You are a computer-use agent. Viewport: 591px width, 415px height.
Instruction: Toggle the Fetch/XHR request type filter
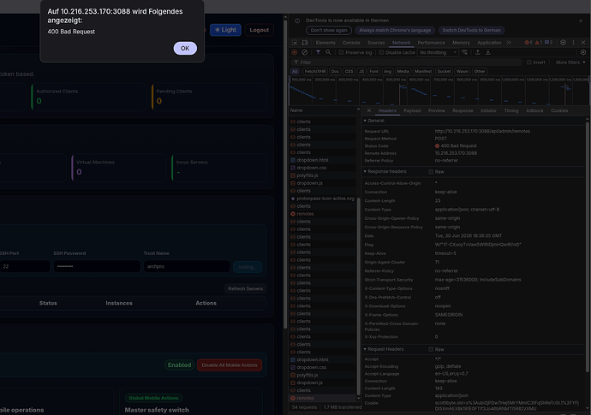pyautogui.click(x=315, y=71)
